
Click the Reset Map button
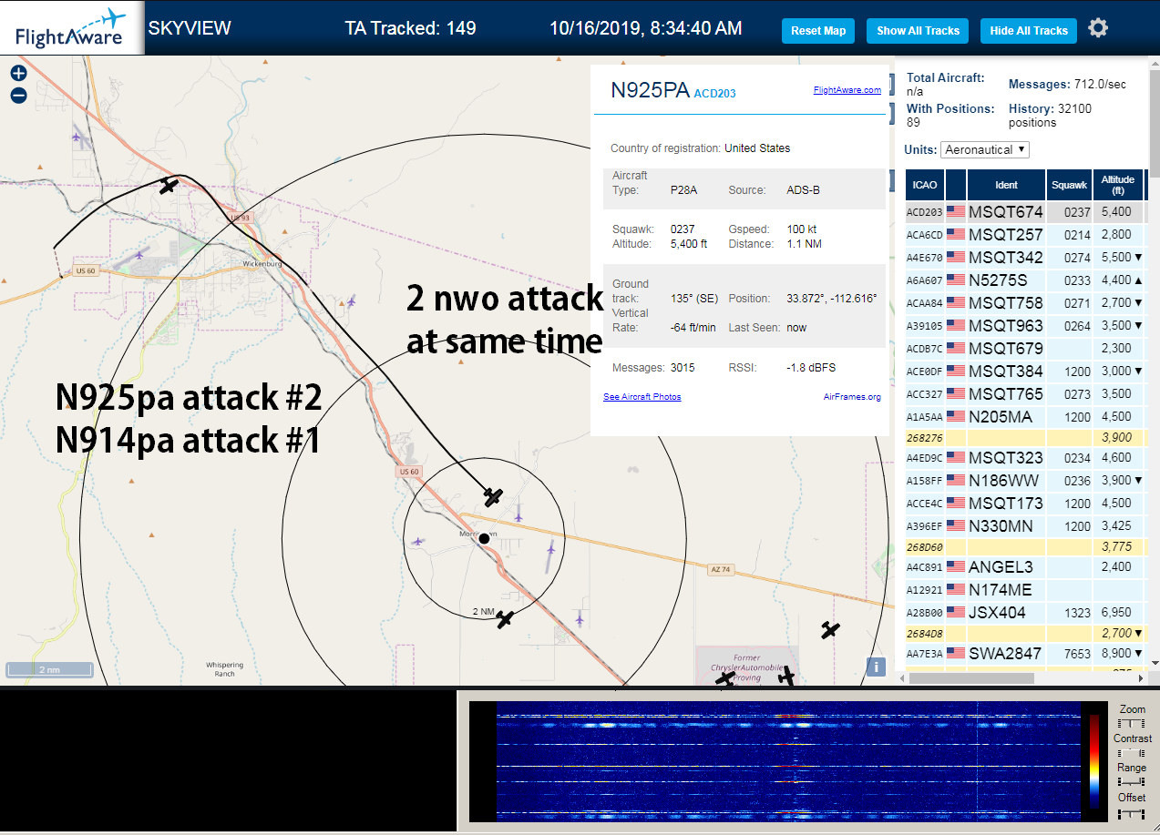[x=818, y=31]
